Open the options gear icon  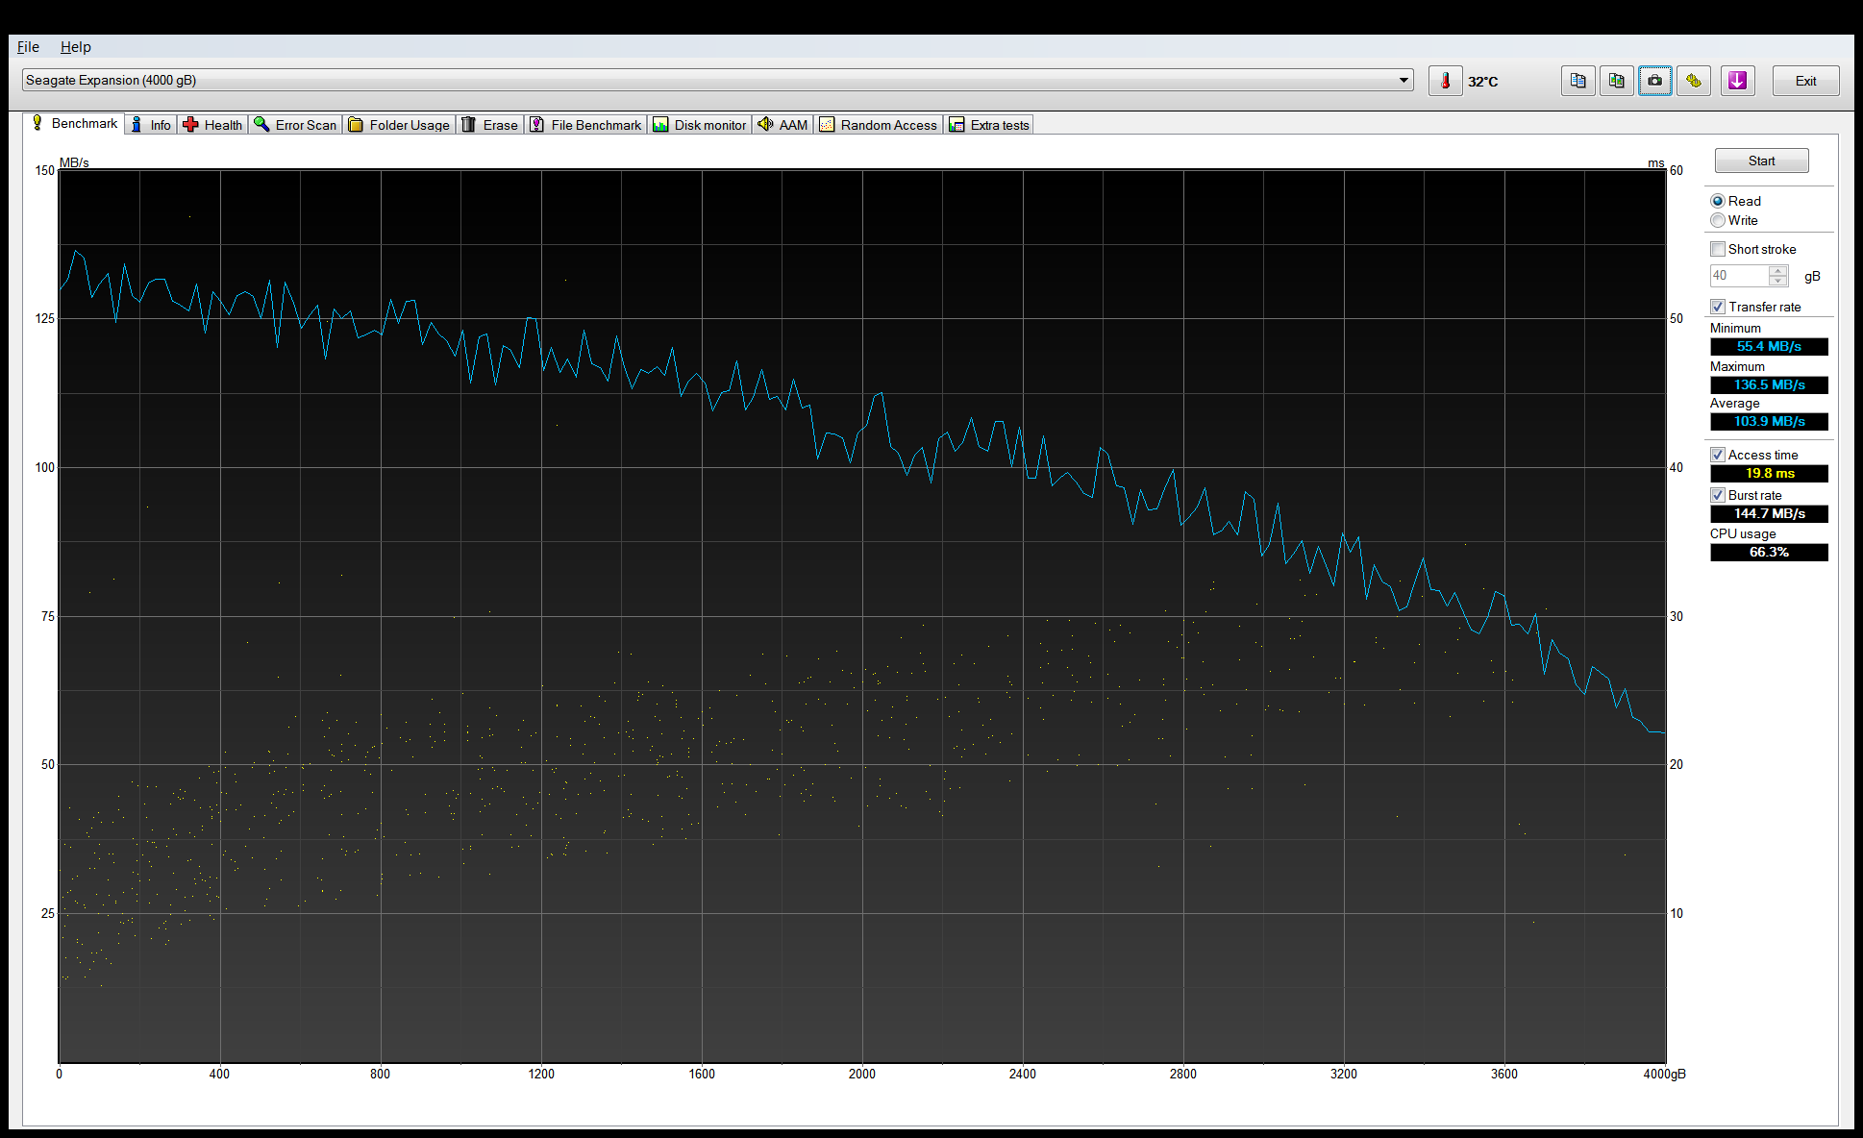pos(1693,81)
